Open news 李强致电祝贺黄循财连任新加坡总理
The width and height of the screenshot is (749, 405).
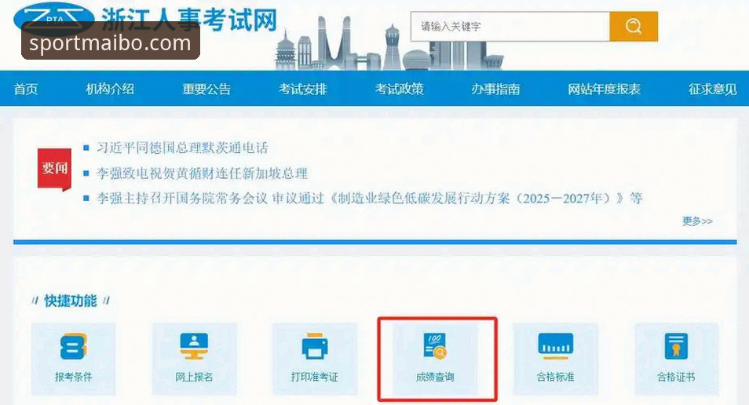pos(202,173)
